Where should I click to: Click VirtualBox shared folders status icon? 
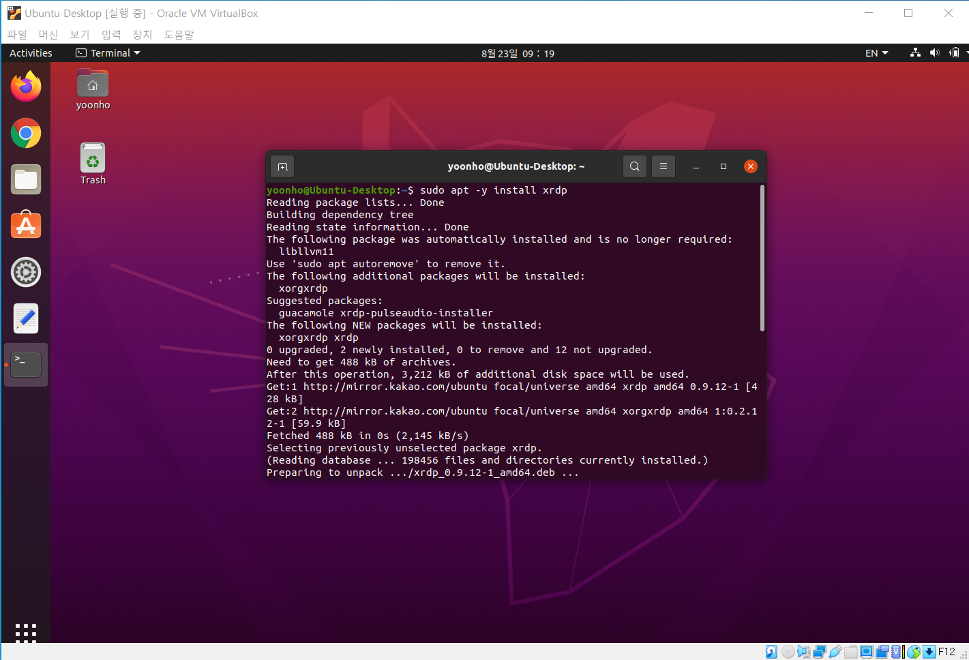tap(851, 652)
